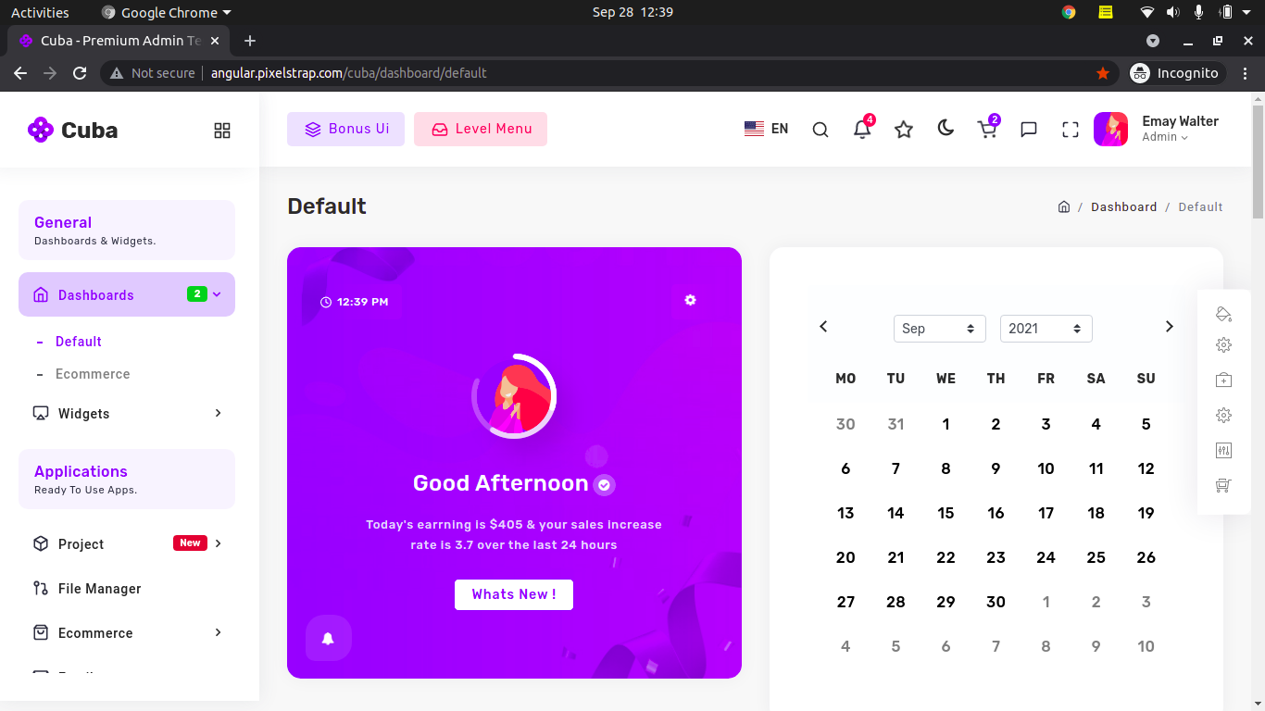Open the Widgets sidebar menu item
Image resolution: width=1265 pixels, height=711 pixels.
click(84, 414)
